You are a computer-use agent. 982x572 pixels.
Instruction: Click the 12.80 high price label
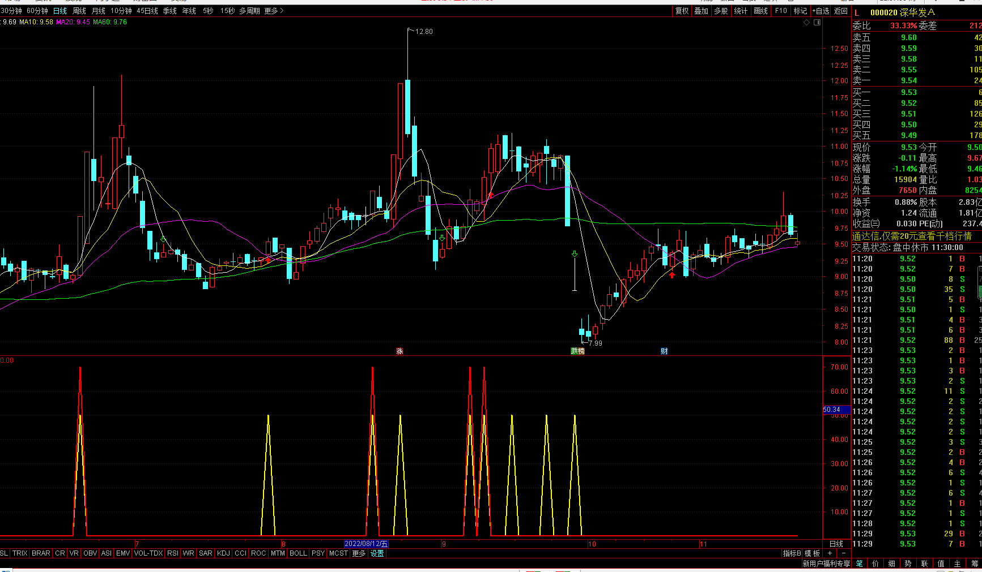point(424,31)
